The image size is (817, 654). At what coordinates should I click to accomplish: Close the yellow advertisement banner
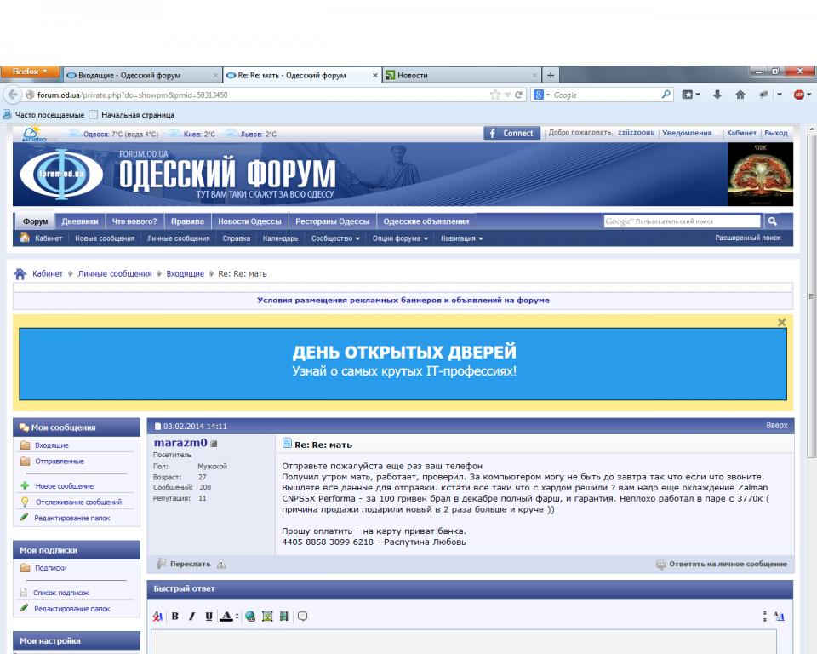coord(781,323)
